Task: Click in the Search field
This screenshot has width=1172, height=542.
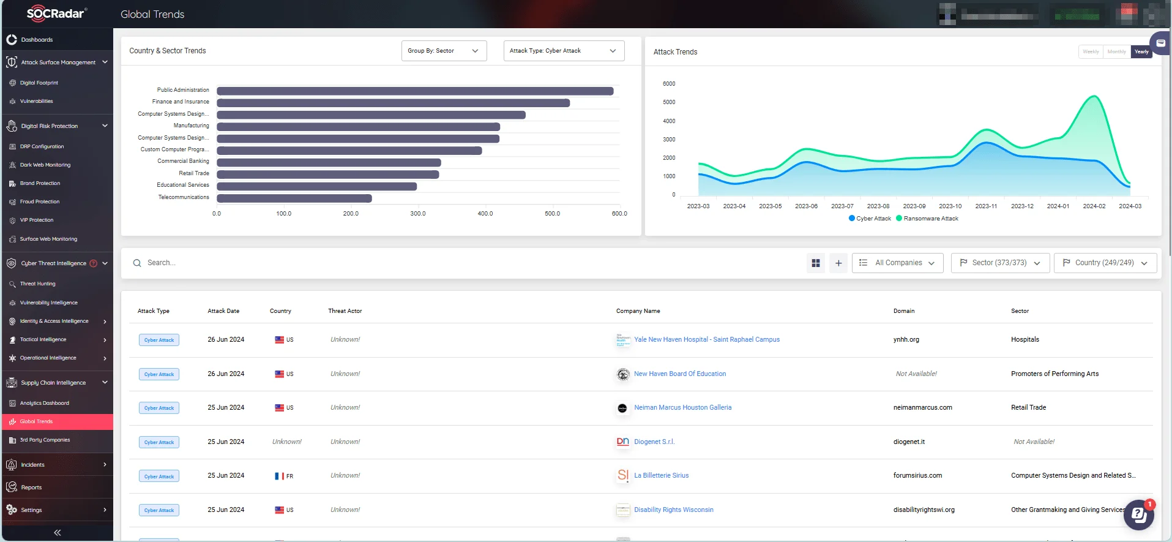Action: click(465, 263)
